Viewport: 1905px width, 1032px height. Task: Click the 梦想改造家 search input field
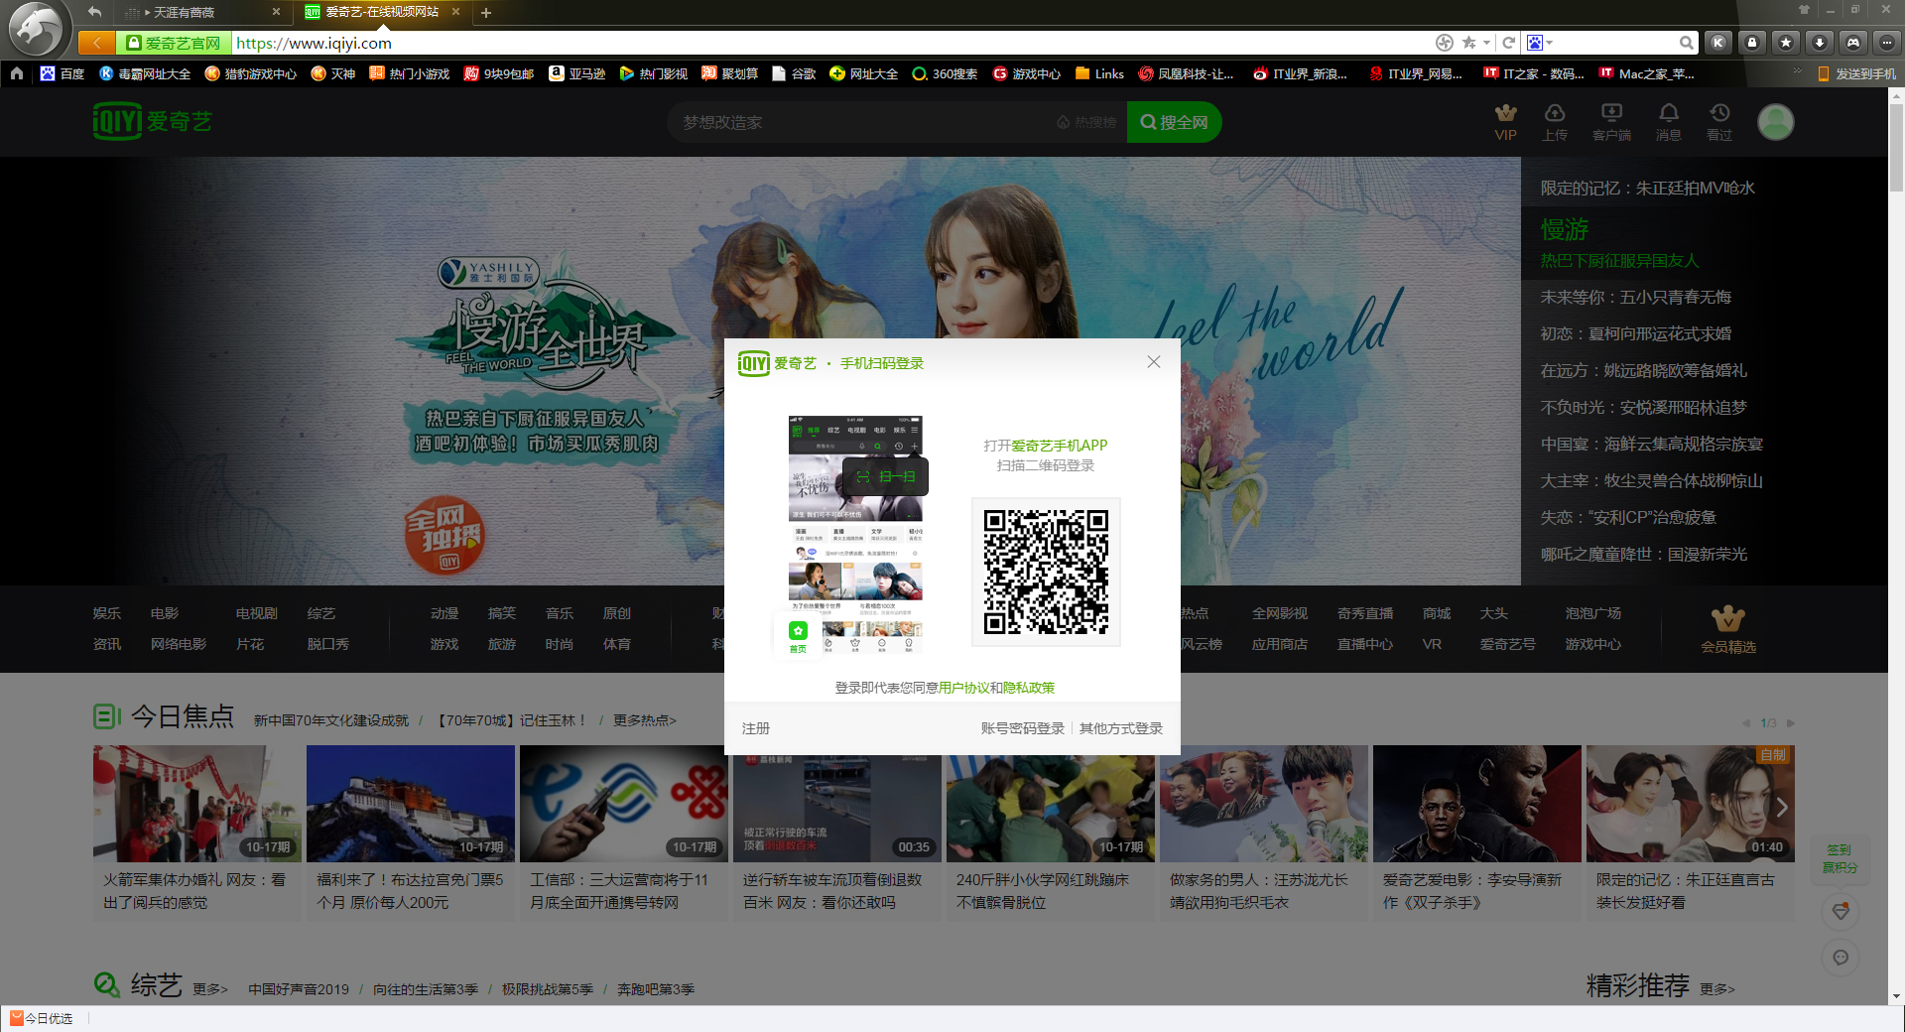[x=863, y=122]
